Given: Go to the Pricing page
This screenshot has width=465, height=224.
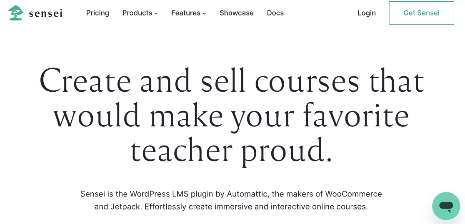Looking at the screenshot, I should click(97, 13).
